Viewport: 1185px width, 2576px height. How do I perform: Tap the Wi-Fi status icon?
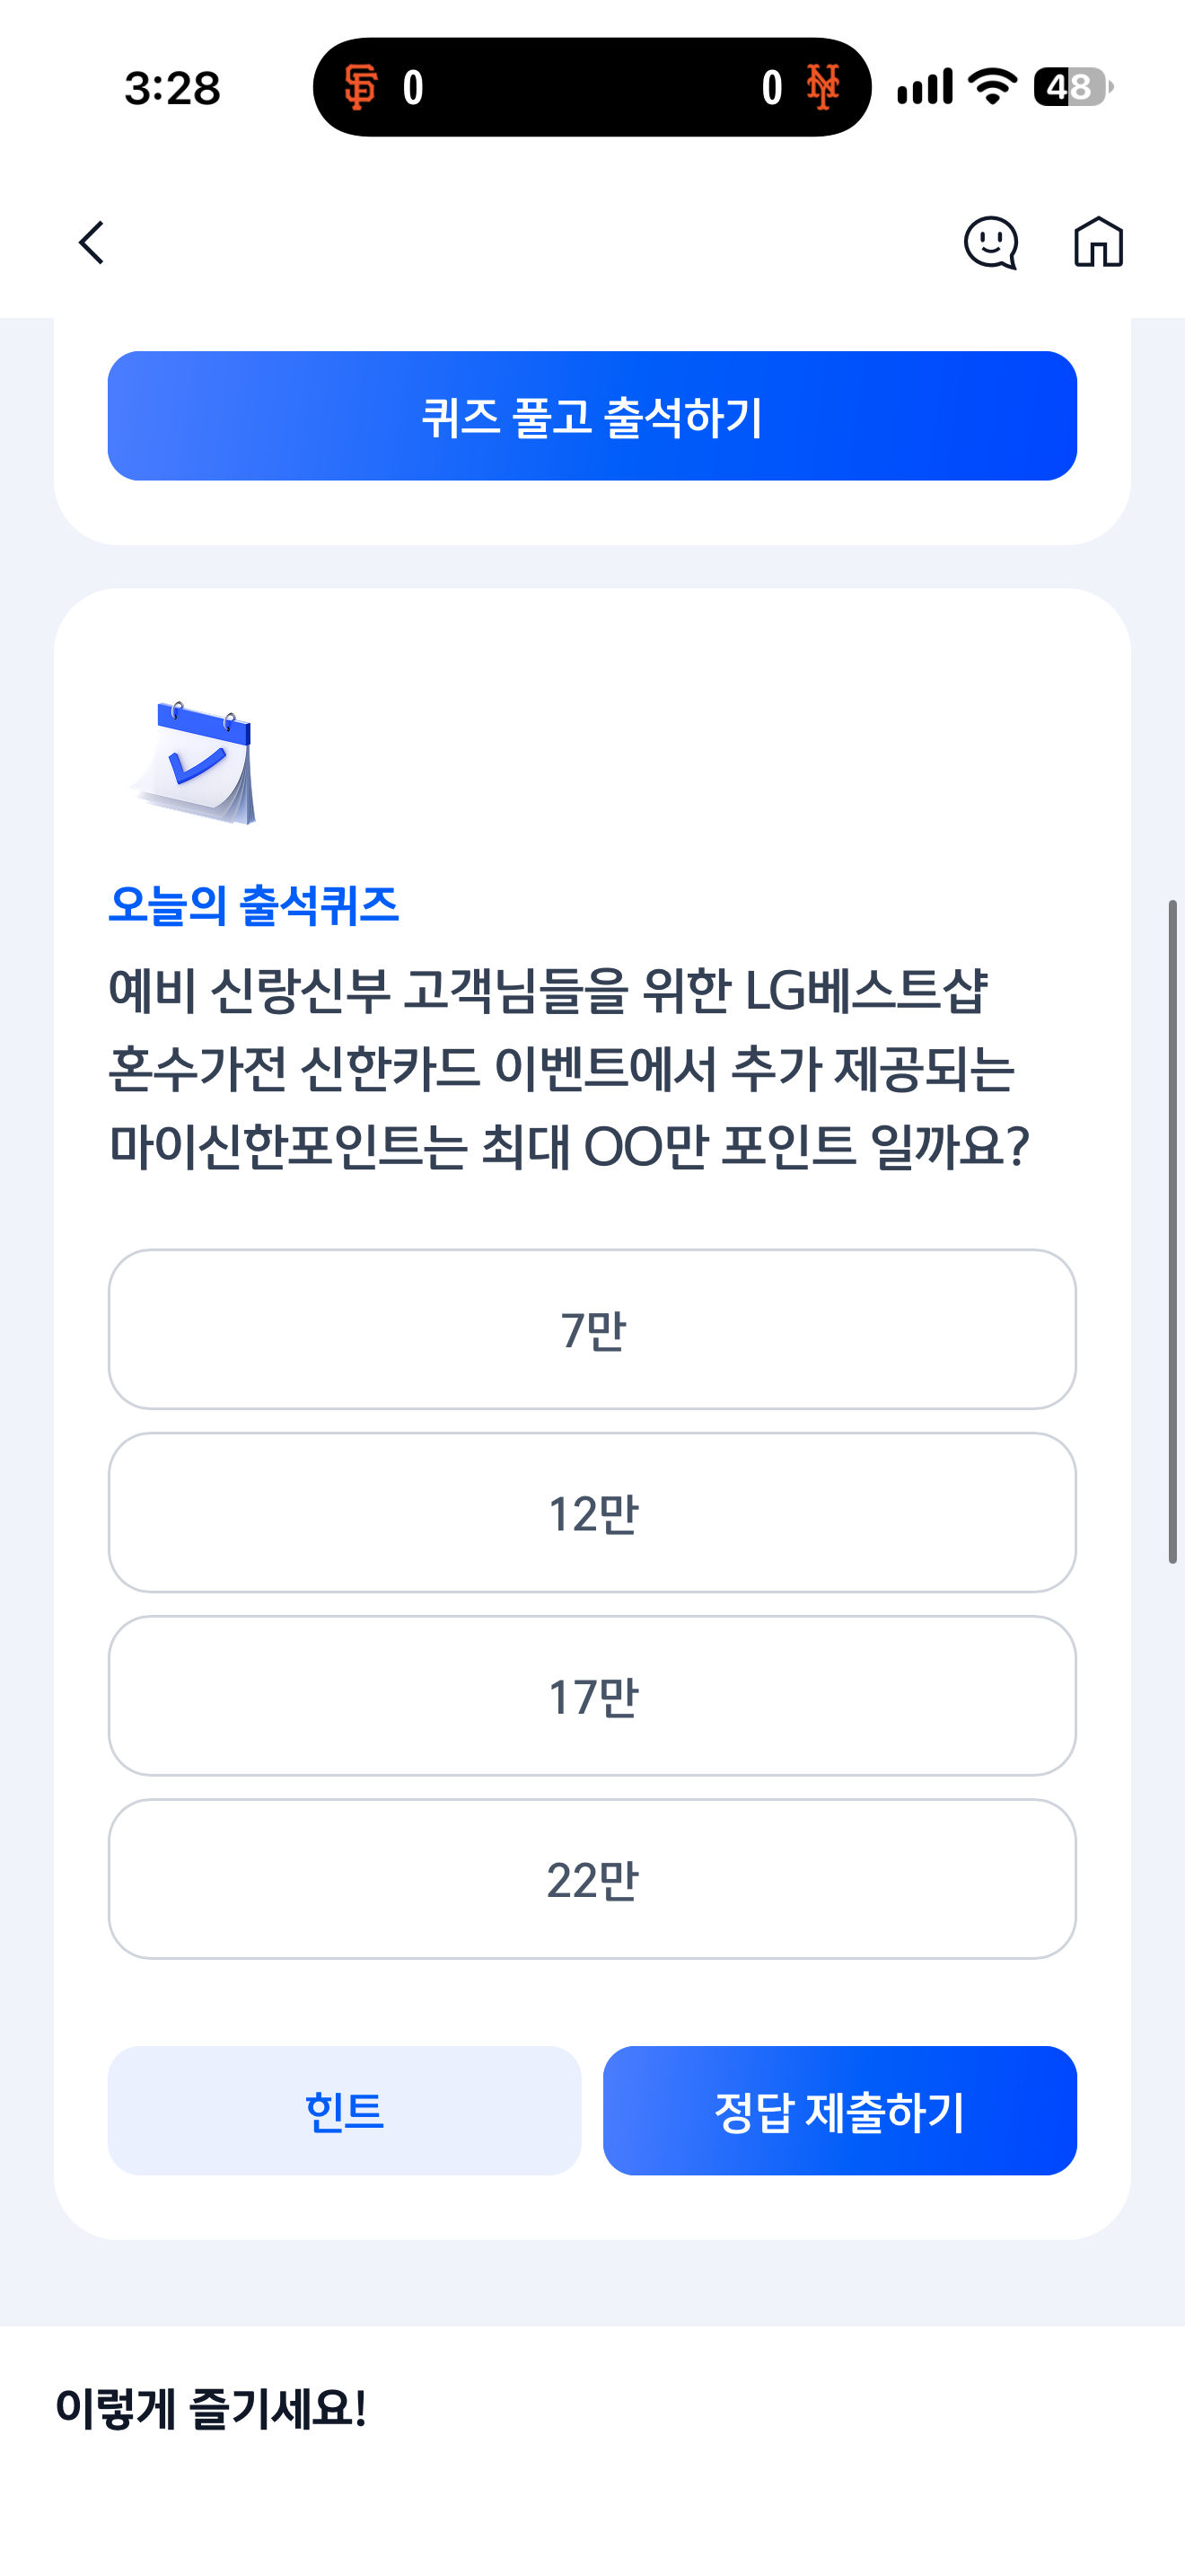(x=993, y=87)
